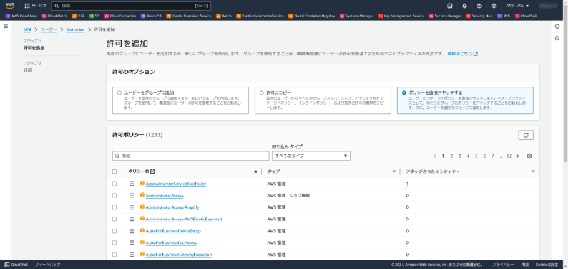This screenshot has width=568, height=269.
Task: Click the IAM breadcrumb link
Action: [27, 29]
